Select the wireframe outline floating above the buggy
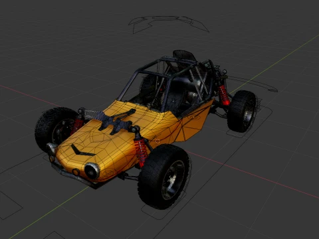The image size is (319, 239). coord(168,24)
